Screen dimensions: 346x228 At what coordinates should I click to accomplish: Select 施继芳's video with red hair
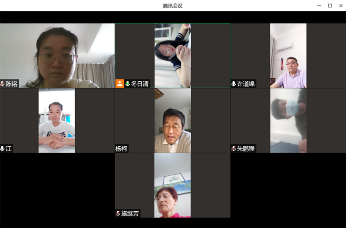173,185
